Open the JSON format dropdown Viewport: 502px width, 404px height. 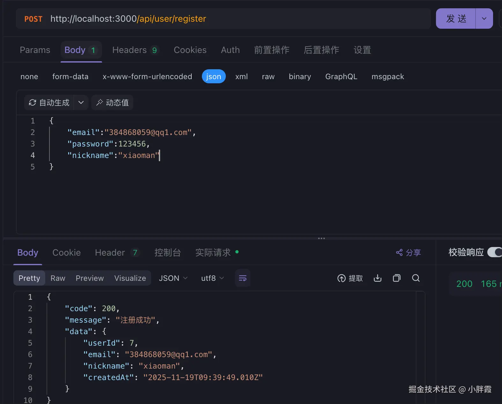173,278
